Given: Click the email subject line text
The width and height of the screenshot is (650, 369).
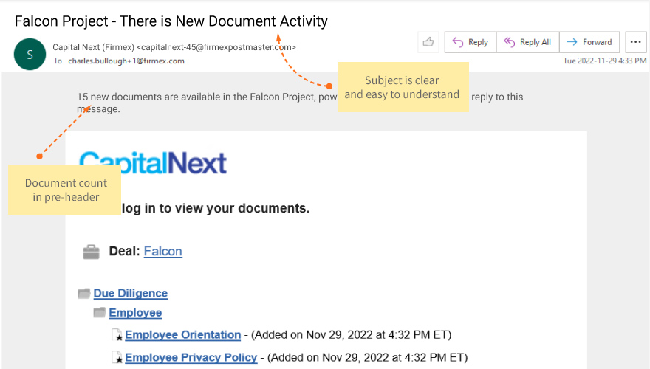Looking at the screenshot, I should [171, 21].
